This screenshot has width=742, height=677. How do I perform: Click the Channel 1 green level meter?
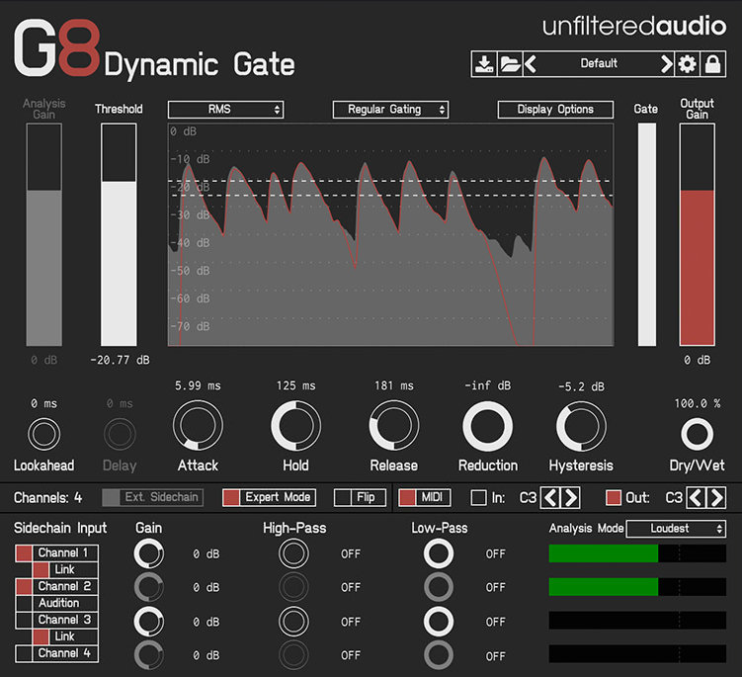637,553
